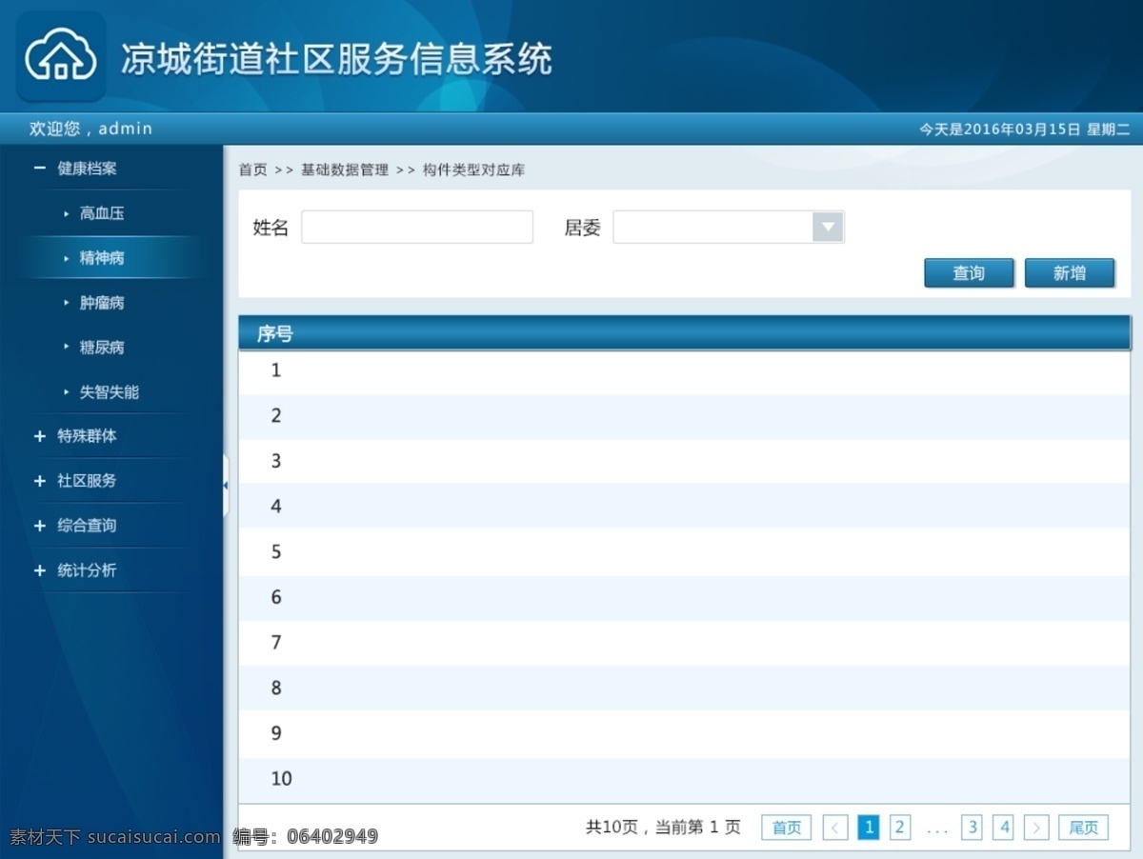Screen dimensions: 1143x859
Task: Open the 居委 dropdown list
Action: (x=729, y=227)
